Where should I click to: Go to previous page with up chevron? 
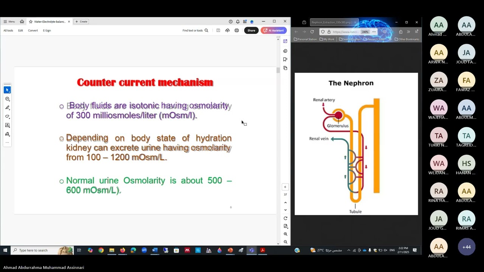pyautogui.click(x=285, y=202)
